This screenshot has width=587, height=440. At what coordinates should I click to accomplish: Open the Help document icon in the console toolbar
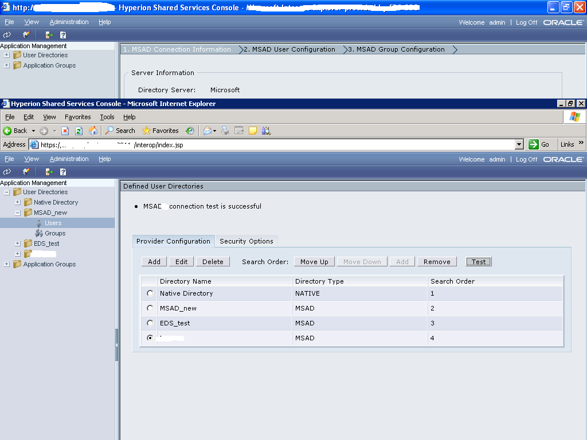pos(63,171)
